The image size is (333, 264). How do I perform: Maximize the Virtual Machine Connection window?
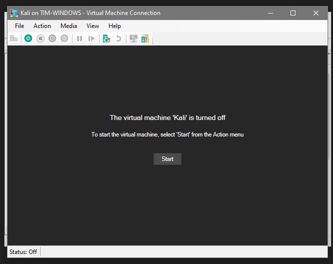pyautogui.click(x=293, y=13)
